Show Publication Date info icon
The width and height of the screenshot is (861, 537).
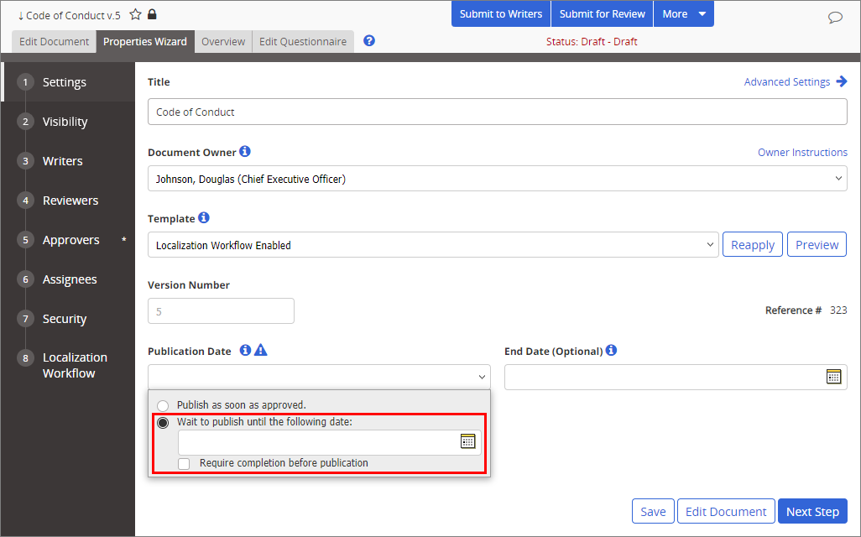pos(245,350)
